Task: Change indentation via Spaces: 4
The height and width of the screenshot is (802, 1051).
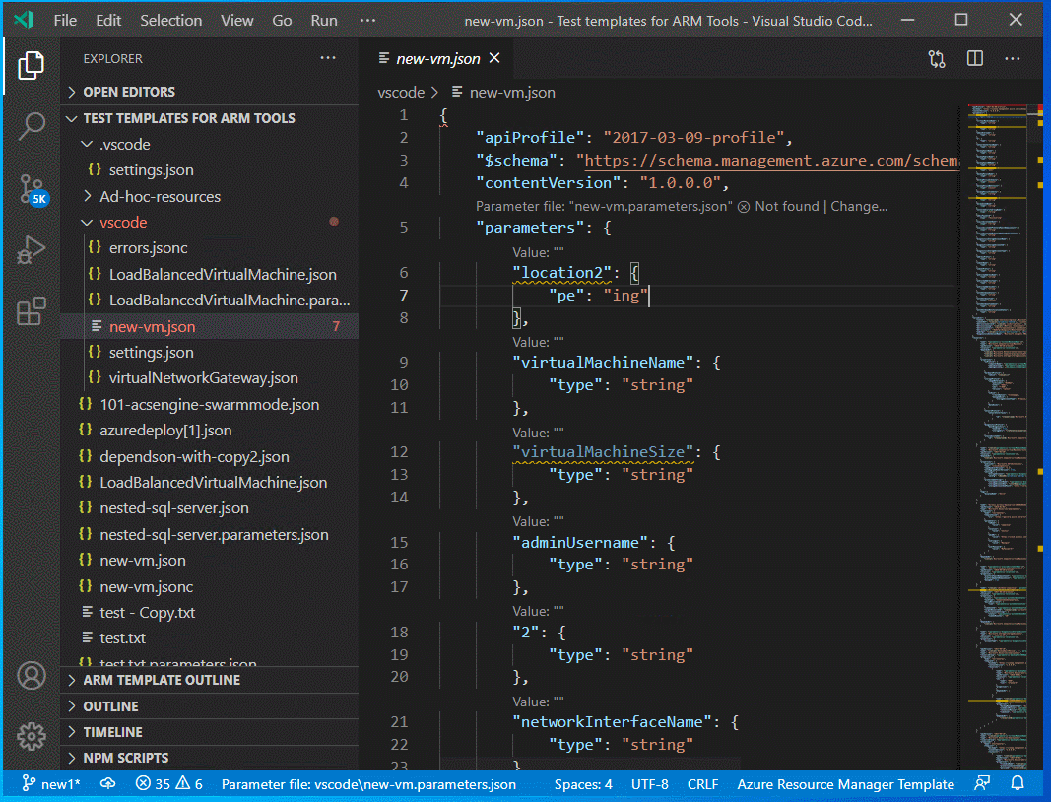Action: click(582, 784)
